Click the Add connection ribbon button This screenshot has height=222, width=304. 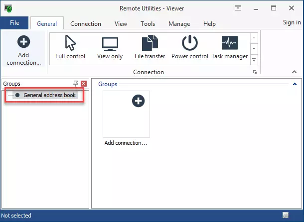coord(23,50)
